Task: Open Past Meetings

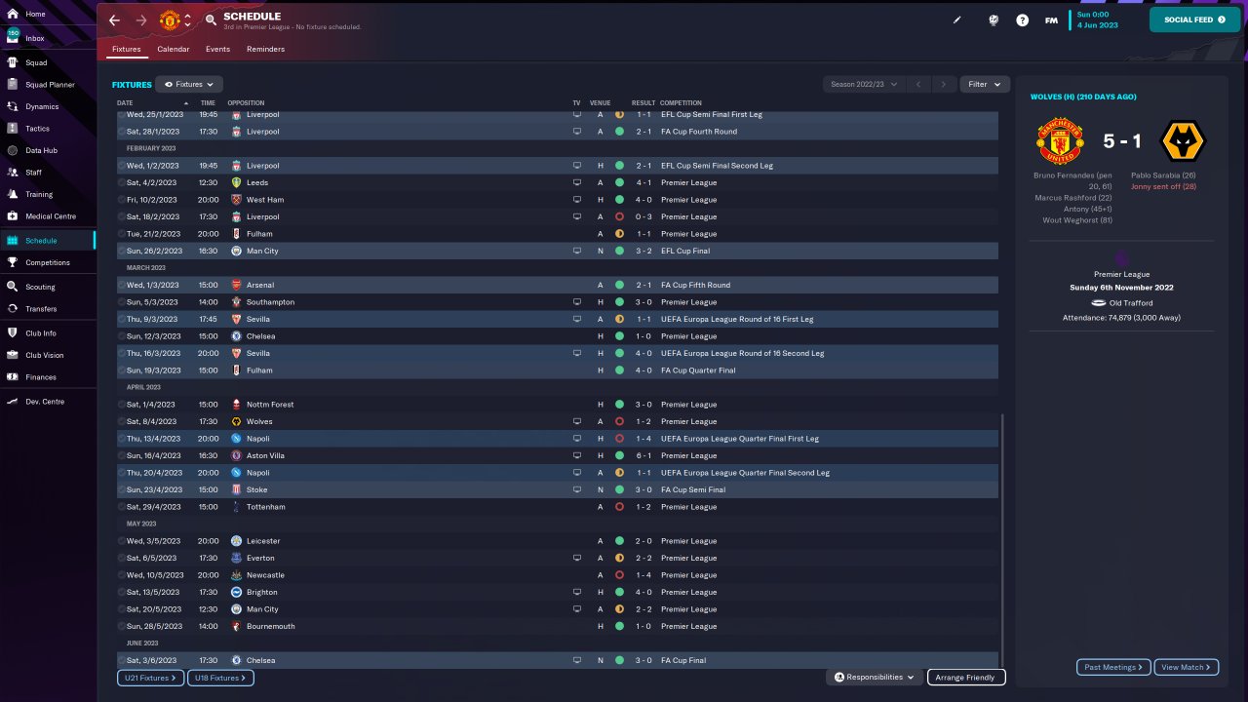Action: tap(1114, 668)
